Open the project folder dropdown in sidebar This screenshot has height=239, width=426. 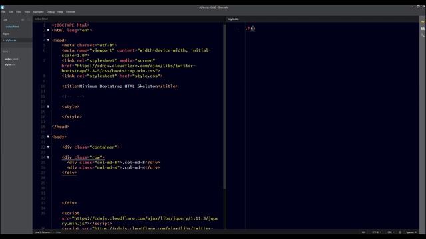click(x=6, y=52)
